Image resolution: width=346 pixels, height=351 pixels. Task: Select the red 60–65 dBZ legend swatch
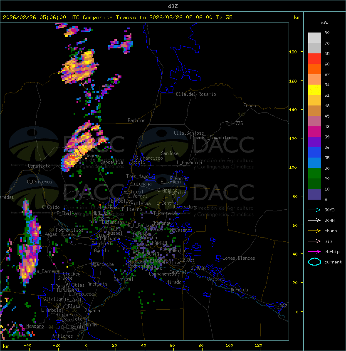pos(314,59)
